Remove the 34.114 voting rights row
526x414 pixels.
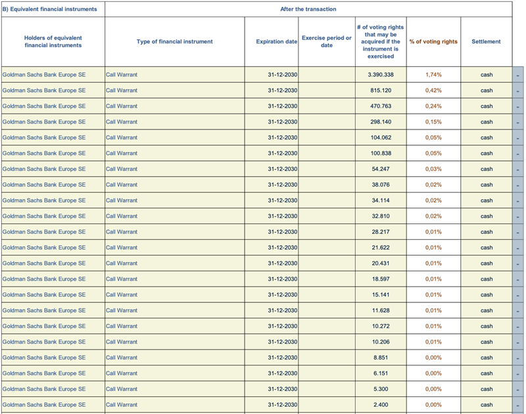(x=518, y=200)
